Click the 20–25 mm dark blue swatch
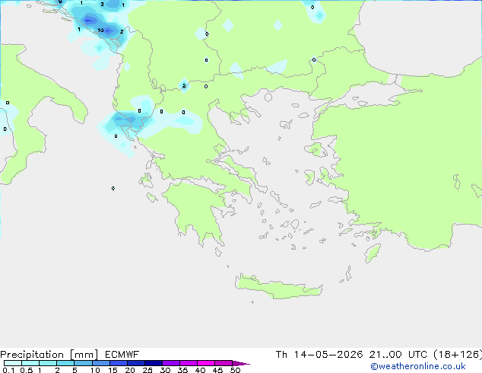The height and width of the screenshot is (373, 482). click(136, 363)
